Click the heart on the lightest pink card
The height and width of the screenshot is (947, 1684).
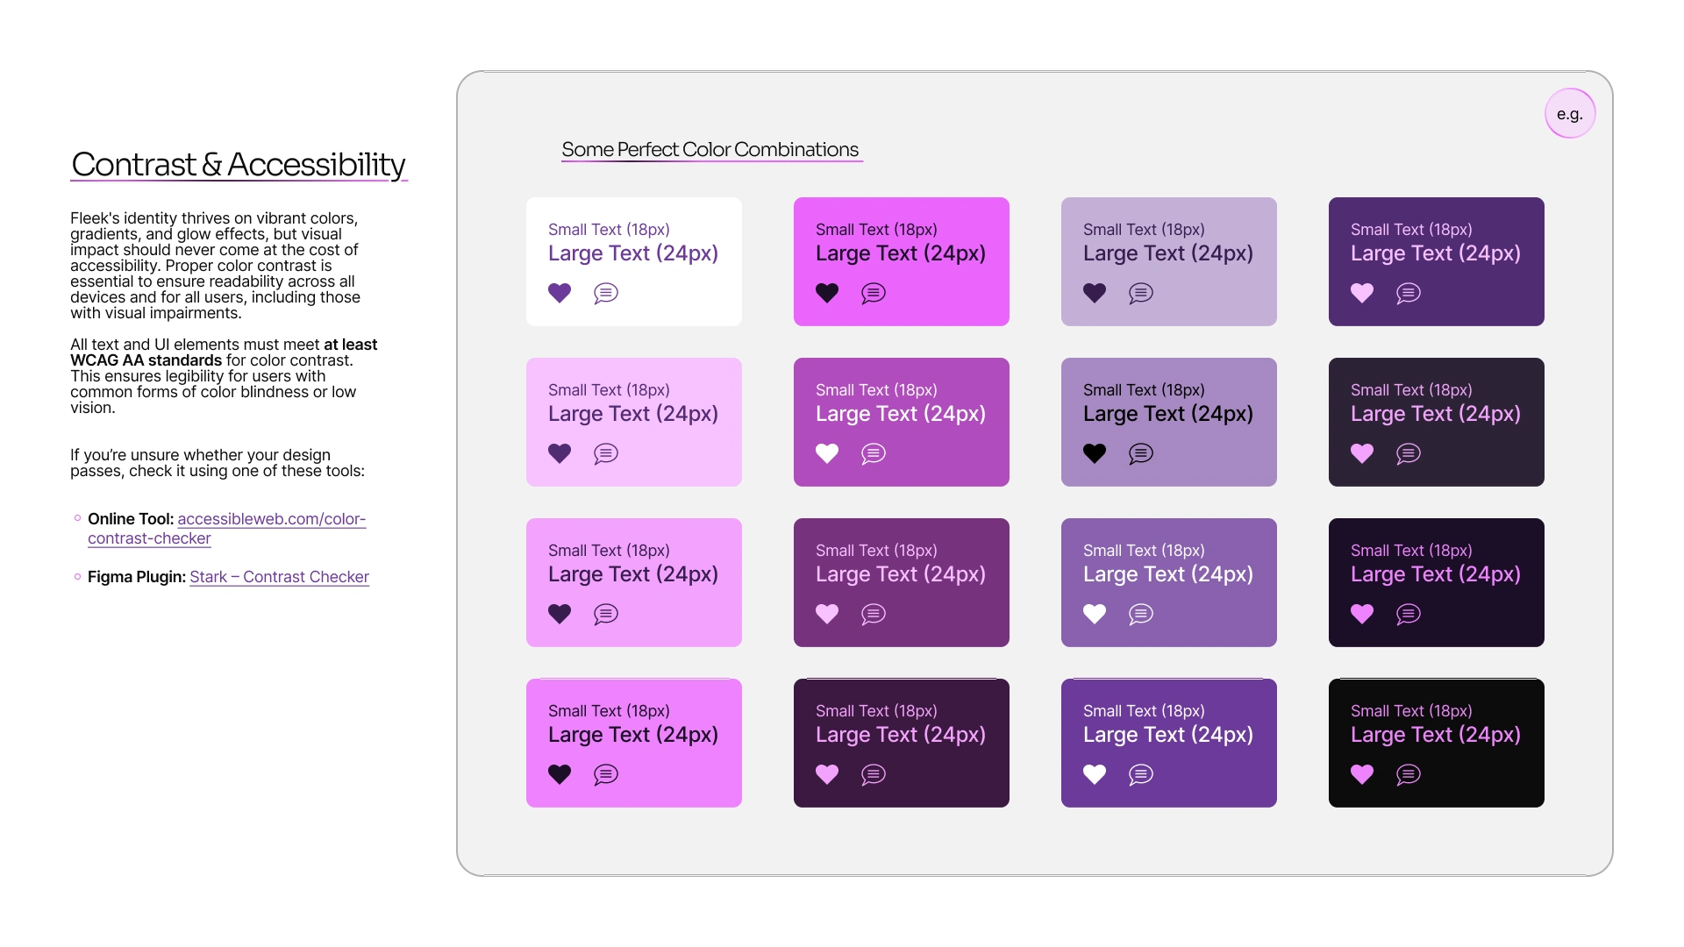(560, 453)
